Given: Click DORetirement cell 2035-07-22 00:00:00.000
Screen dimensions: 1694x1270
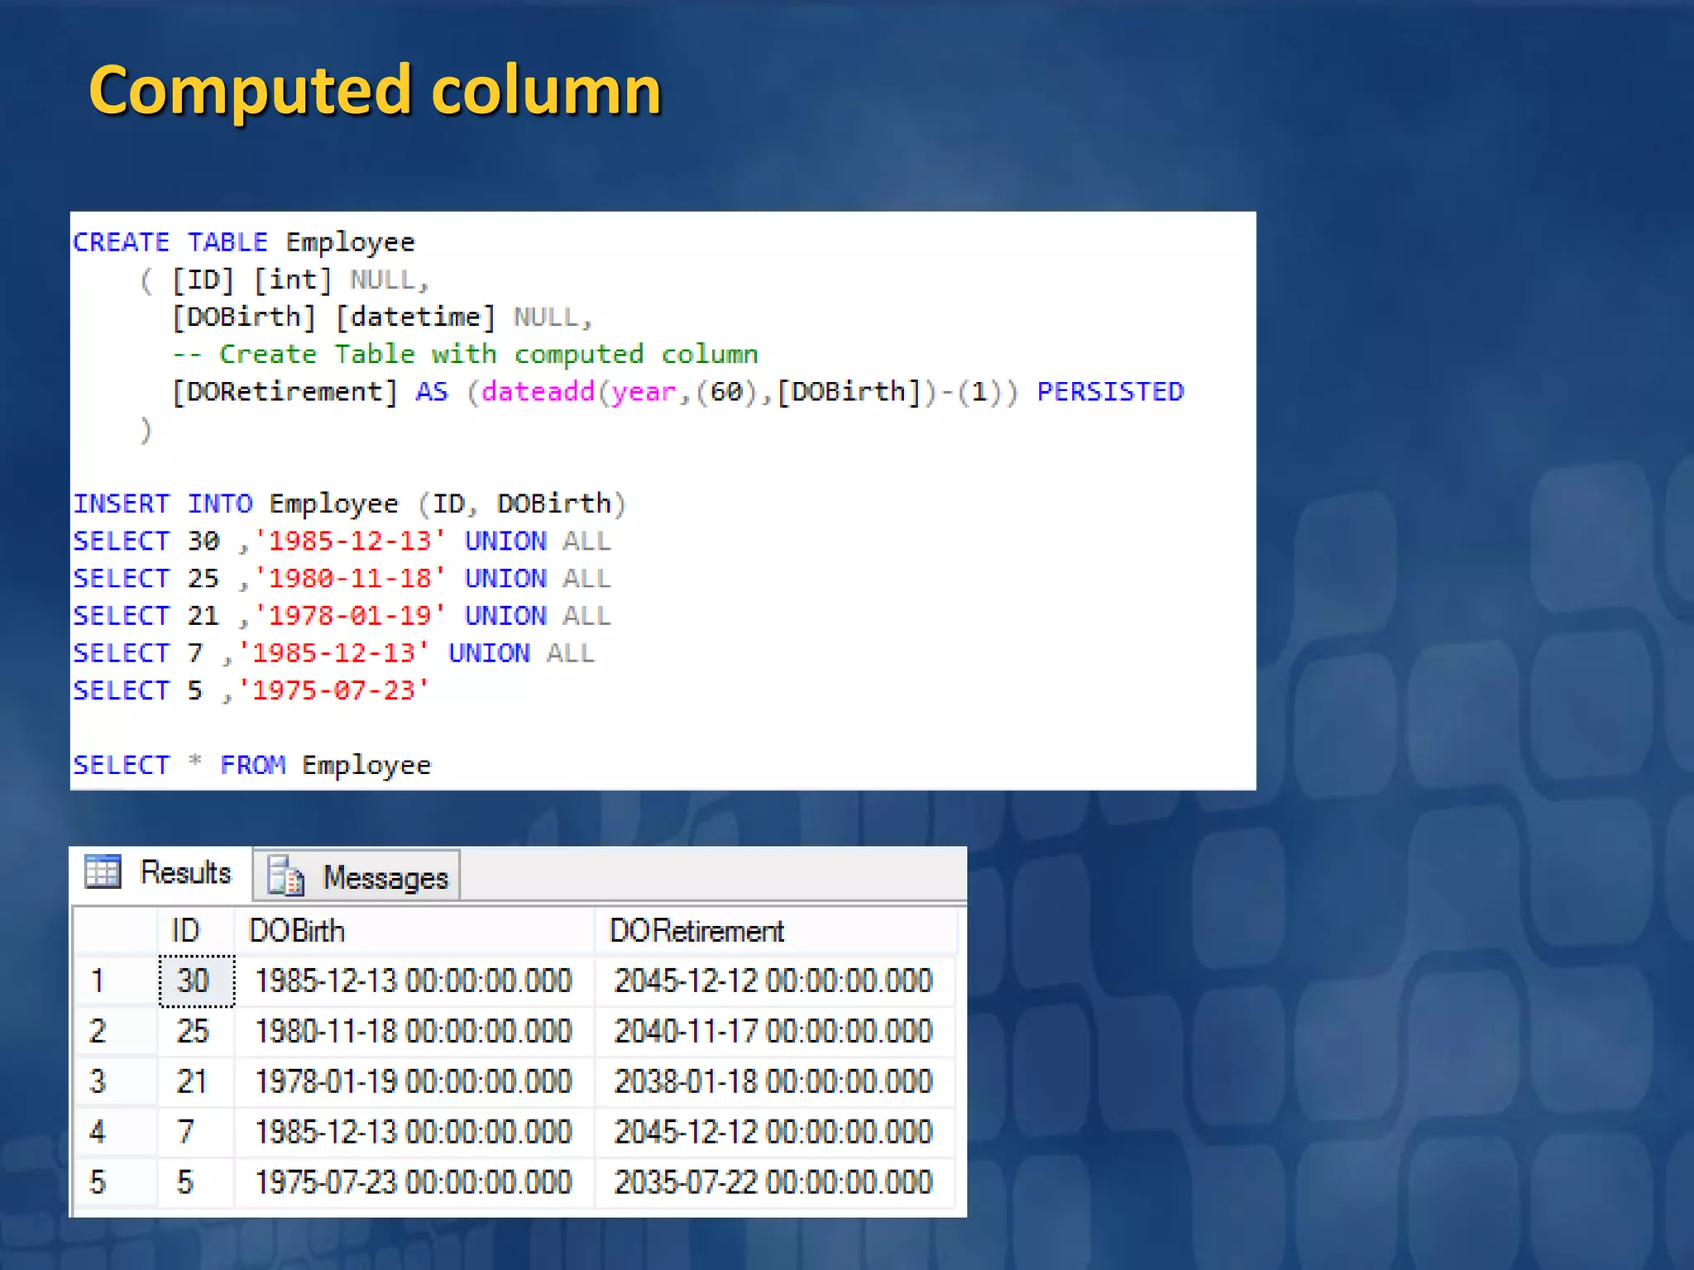Looking at the screenshot, I should pyautogui.click(x=775, y=1182).
